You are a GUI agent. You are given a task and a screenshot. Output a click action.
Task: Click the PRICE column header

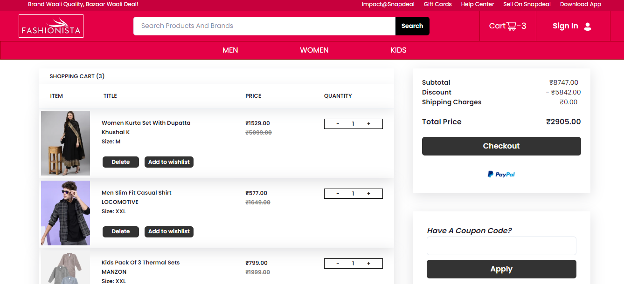(x=253, y=96)
